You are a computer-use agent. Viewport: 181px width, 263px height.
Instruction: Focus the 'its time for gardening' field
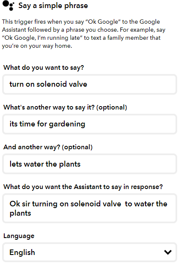coord(90,124)
